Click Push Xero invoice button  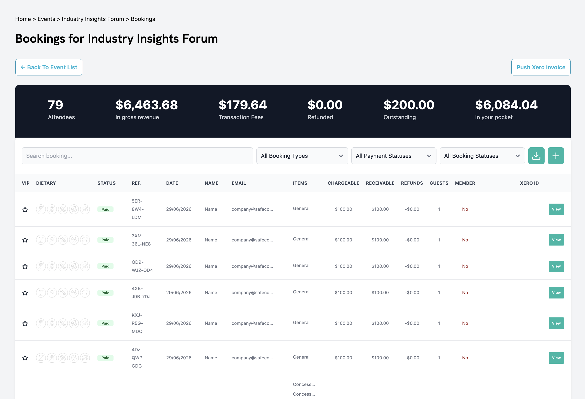(x=541, y=67)
